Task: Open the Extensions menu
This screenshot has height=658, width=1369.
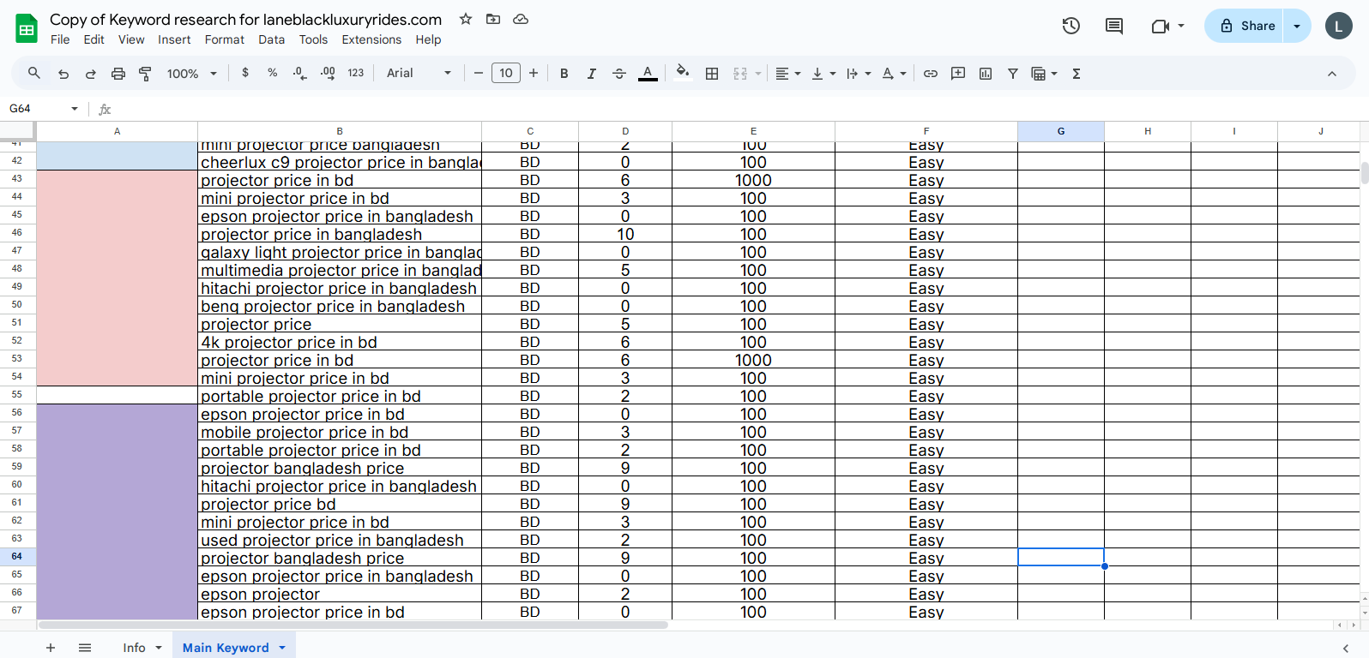Action: (371, 39)
